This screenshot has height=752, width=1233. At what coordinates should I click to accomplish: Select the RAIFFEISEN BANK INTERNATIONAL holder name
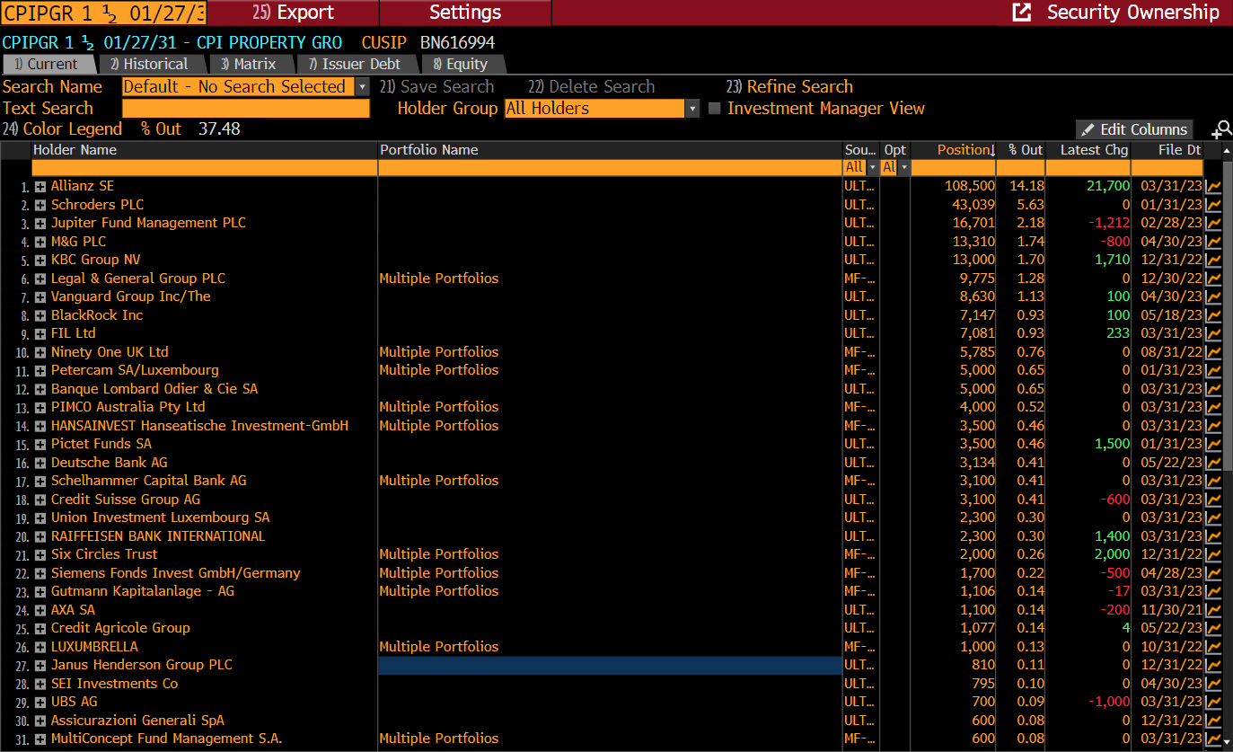pos(158,536)
